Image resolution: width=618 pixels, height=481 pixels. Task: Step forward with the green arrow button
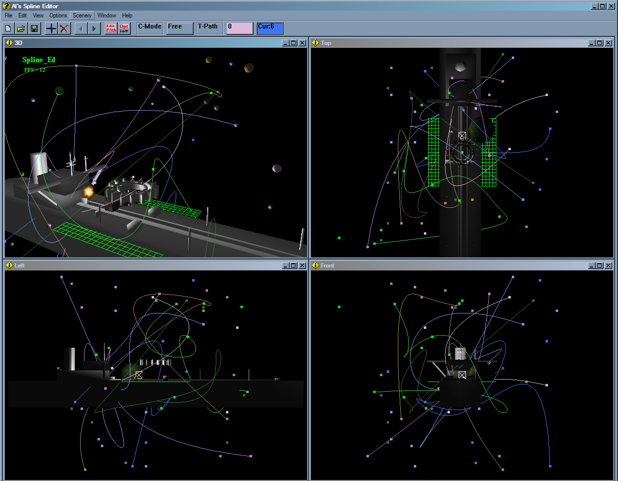point(94,28)
